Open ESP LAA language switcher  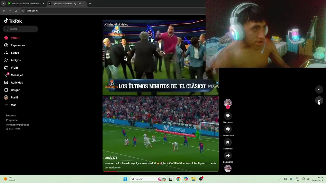[297, 179]
